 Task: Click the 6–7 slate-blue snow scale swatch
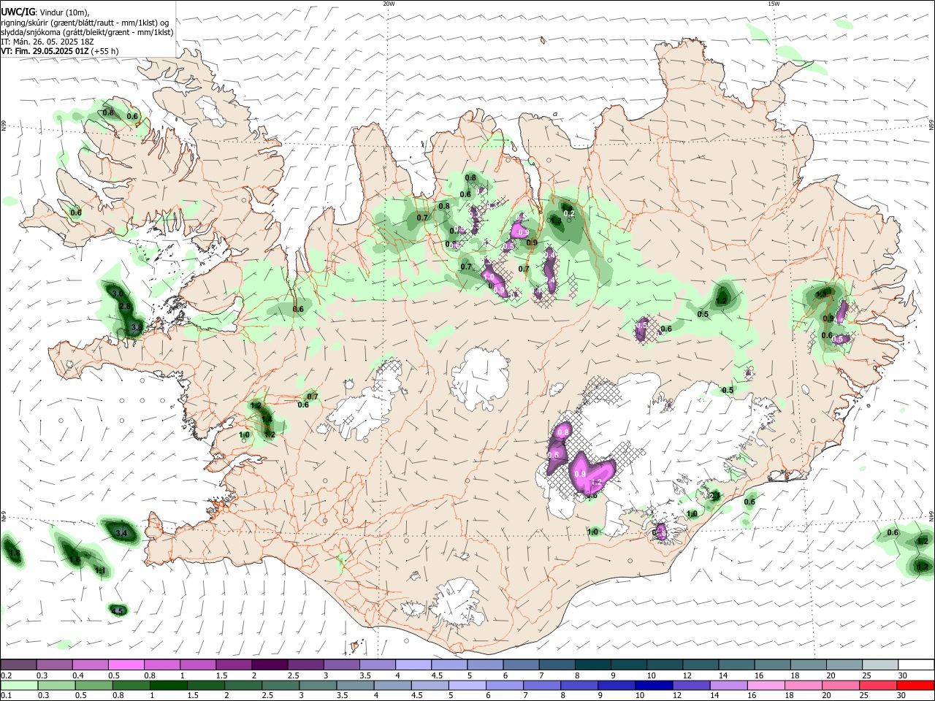click(520, 664)
